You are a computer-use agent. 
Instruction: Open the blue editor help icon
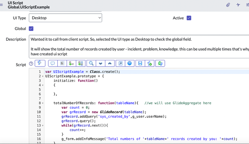[130, 63]
